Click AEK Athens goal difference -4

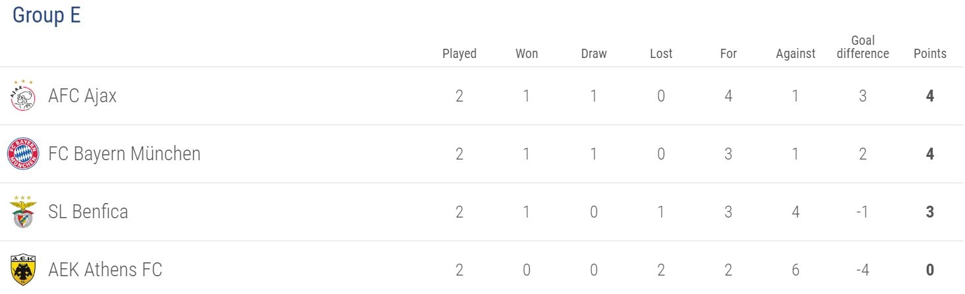coord(863,270)
